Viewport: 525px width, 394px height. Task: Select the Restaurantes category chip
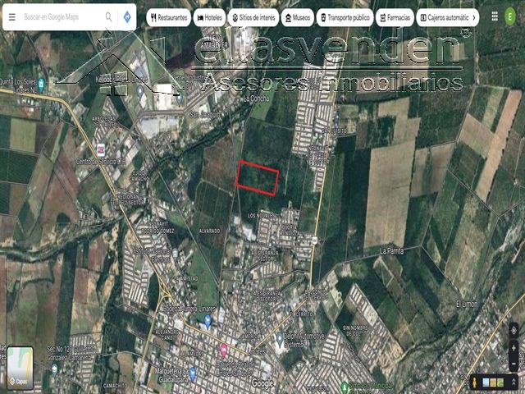[169, 17]
